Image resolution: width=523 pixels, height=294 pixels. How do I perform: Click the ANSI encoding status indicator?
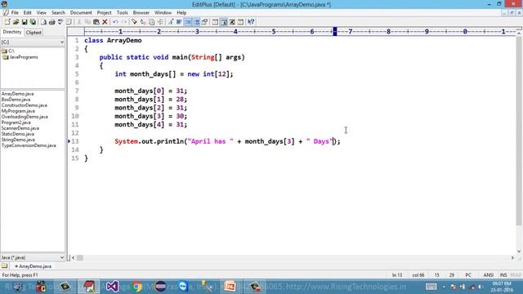coord(489,275)
